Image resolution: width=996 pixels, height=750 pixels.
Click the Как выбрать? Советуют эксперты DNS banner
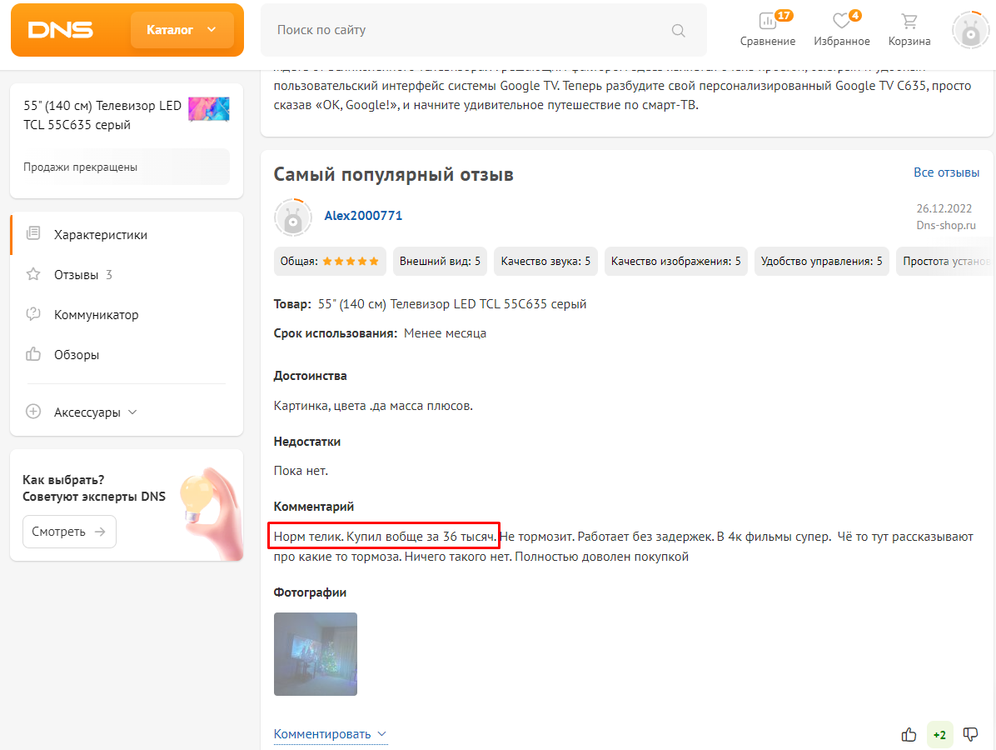(x=127, y=505)
